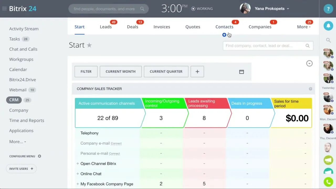
Task: Click the Active communication channels funnel stage
Action: click(x=110, y=113)
